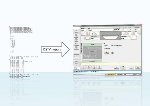This screenshot has width=150, height=106.
Task: Click the large center cut preview graphic
Action: 110,36
